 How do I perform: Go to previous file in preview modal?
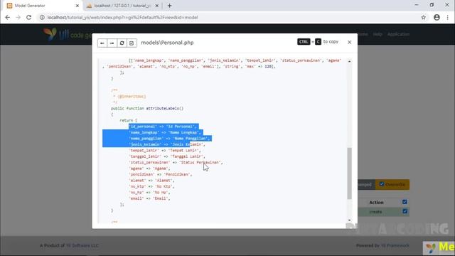point(102,43)
